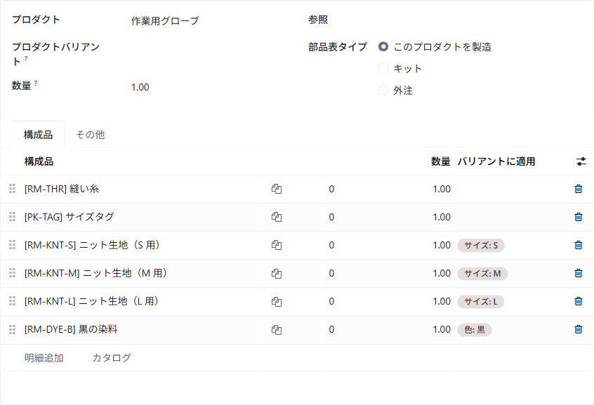Delete the [RM-KNT-S] ニット生地 row
Screen dimensions: 594x405
tap(578, 245)
